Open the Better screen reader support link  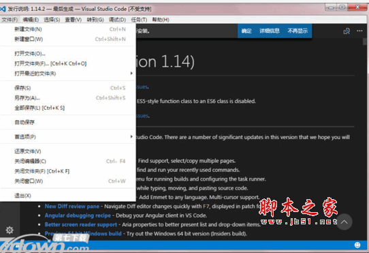pyautogui.click(x=81, y=224)
